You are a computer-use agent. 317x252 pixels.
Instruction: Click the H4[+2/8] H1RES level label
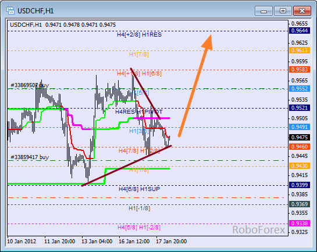tap(139, 35)
